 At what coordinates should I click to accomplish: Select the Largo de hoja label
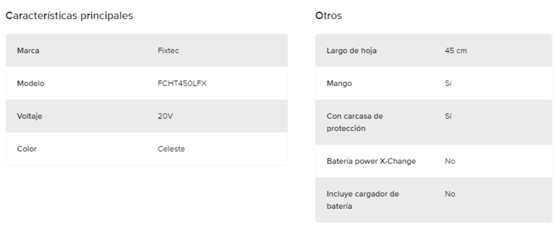(x=352, y=51)
